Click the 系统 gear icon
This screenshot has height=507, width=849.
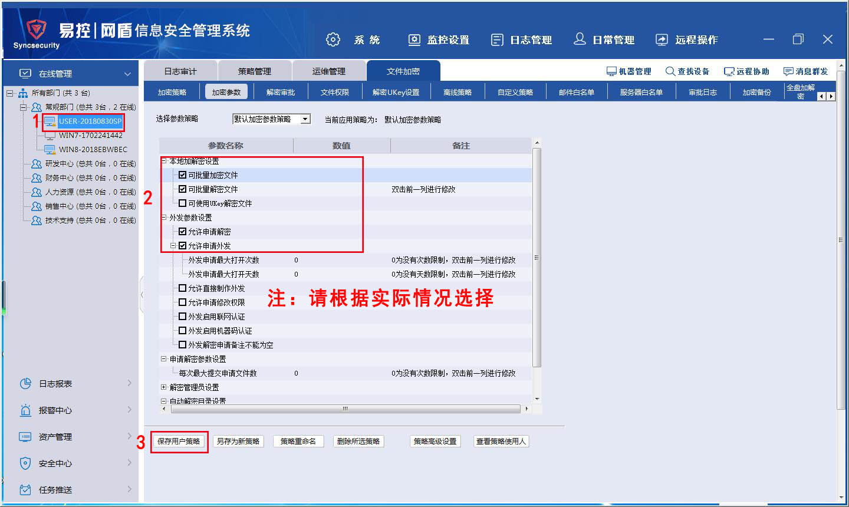tap(333, 39)
